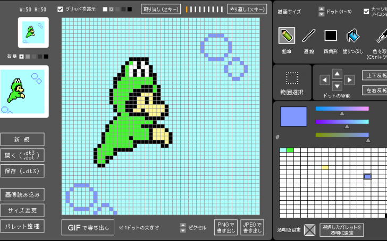387x241 pixels.
Task: Set background (背景) to black option
Action: pos(46,57)
